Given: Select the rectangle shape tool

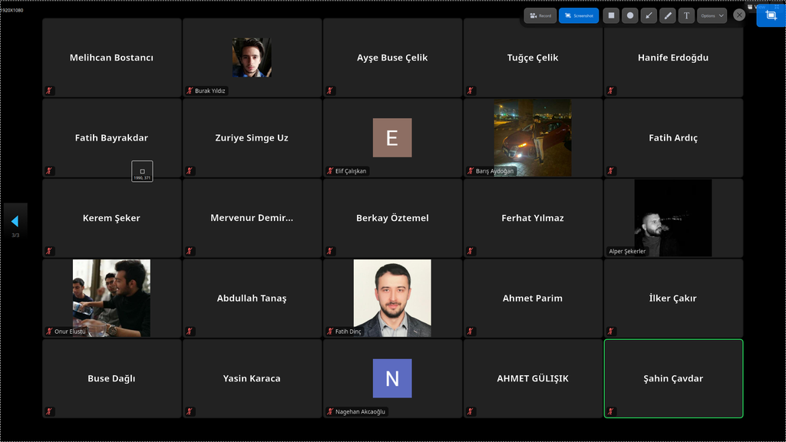Looking at the screenshot, I should pyautogui.click(x=611, y=15).
